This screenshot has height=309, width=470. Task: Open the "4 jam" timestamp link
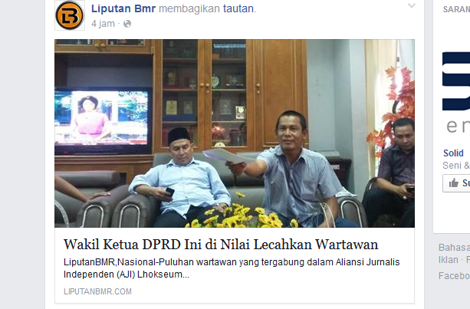(x=103, y=24)
